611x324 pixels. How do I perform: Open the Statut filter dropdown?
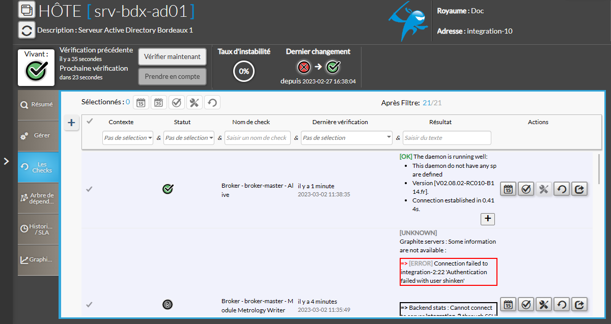click(189, 138)
